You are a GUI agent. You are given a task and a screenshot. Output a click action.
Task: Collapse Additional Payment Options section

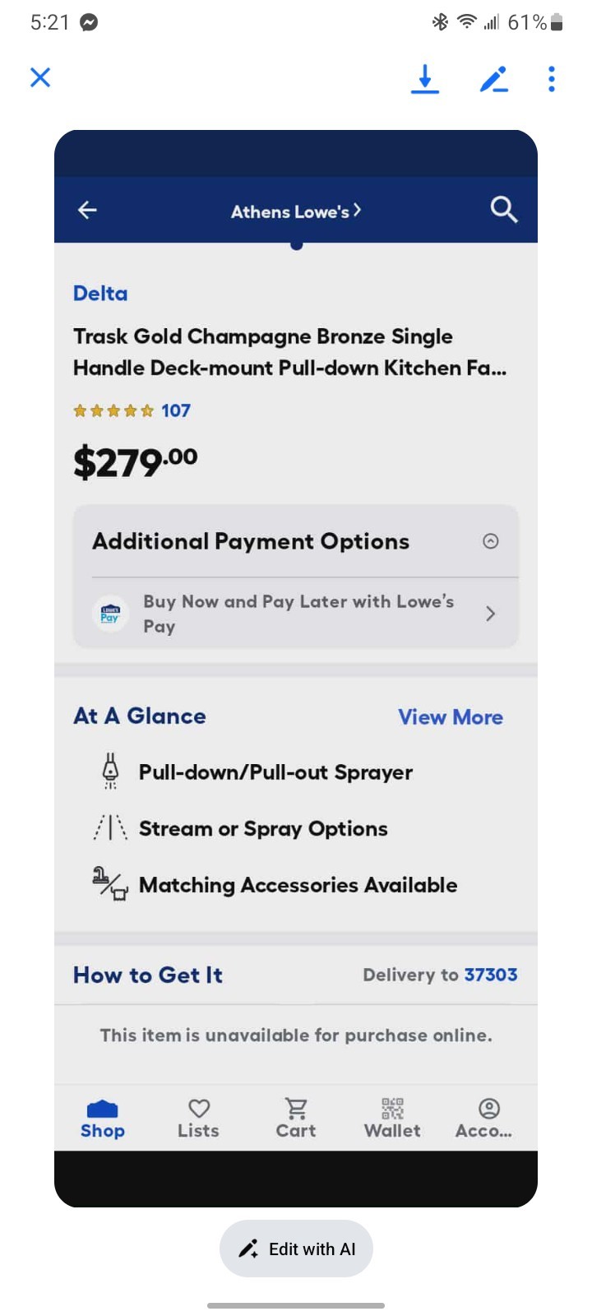pos(490,541)
